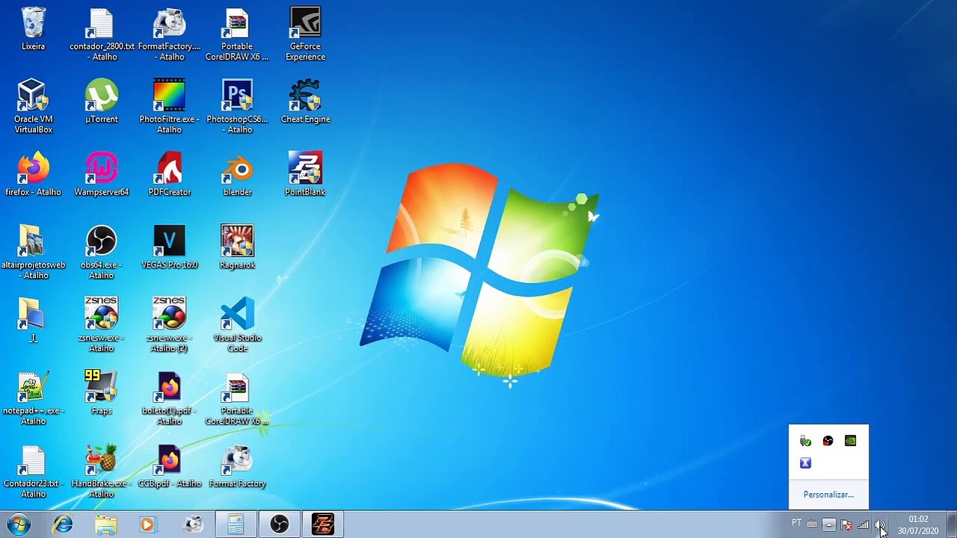The height and width of the screenshot is (538, 957).
Task: Click the Show Desktop button
Action: point(951,525)
